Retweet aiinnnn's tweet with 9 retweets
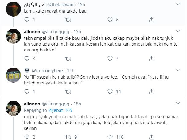 tap(68, 137)
